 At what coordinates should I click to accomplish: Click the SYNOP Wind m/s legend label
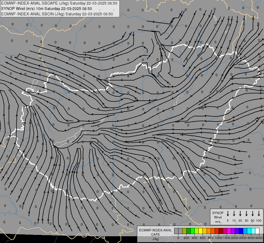pos(218,217)
